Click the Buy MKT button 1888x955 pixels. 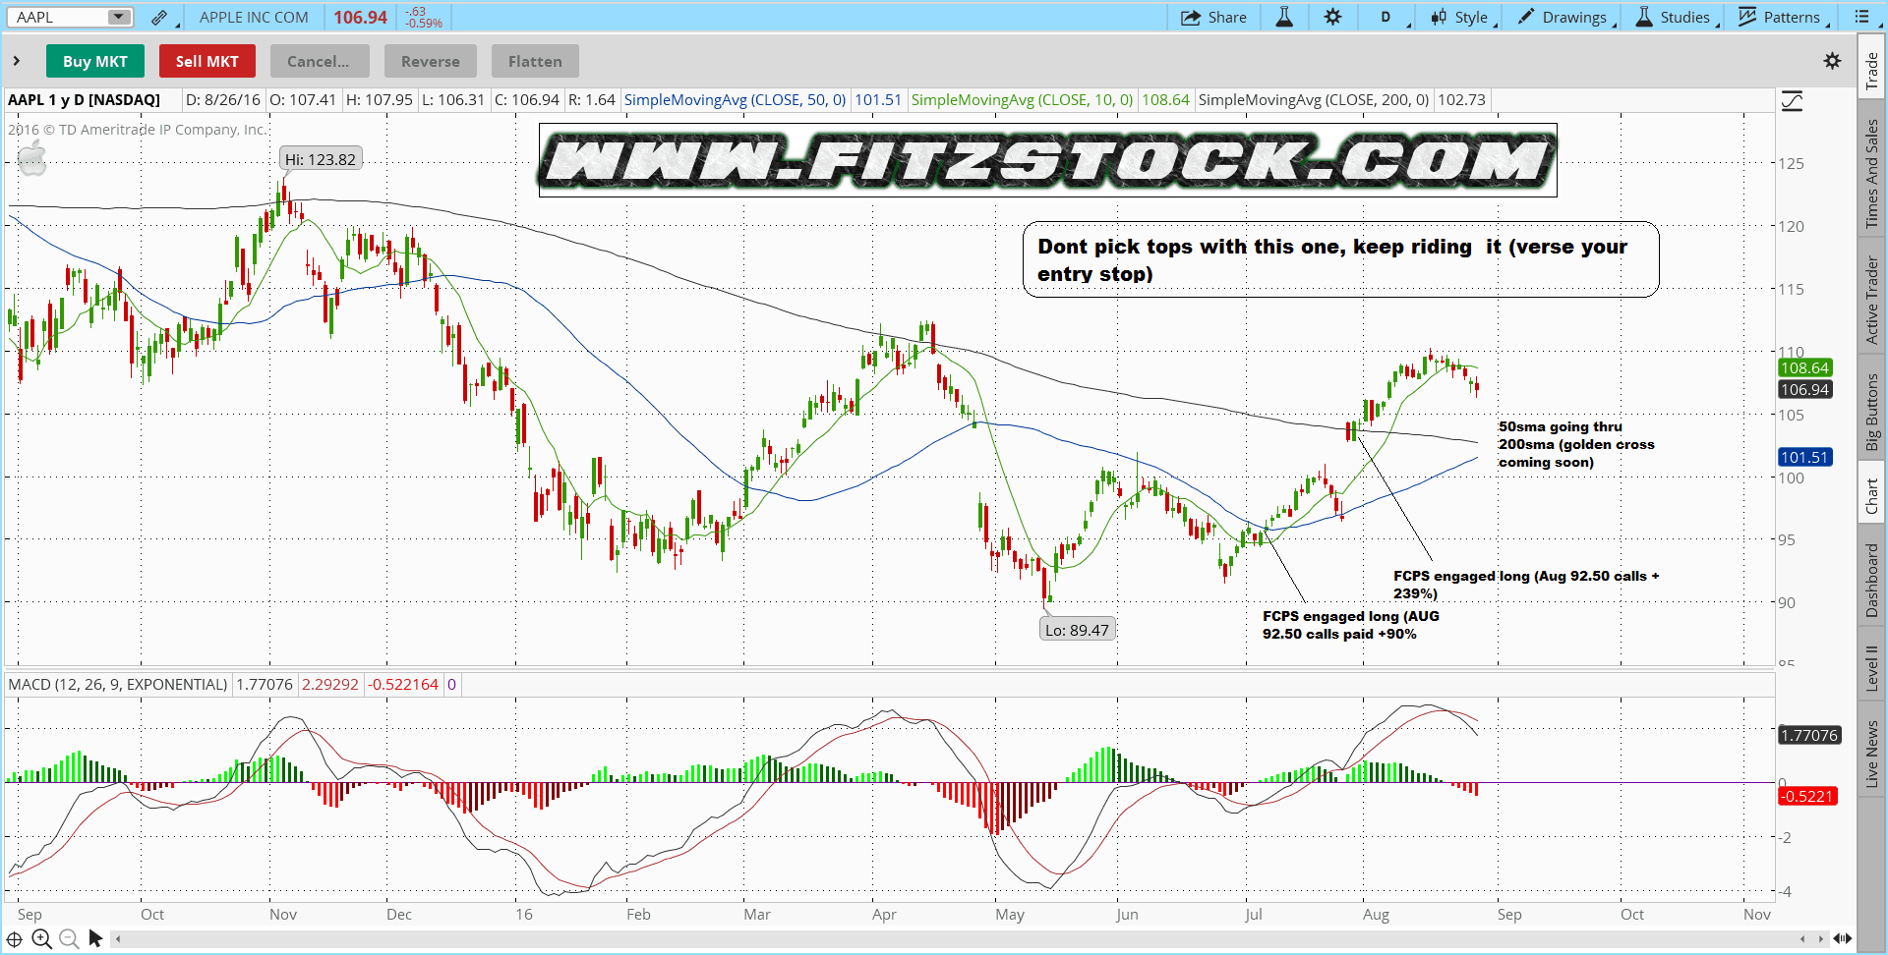pyautogui.click(x=94, y=61)
